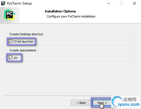The image size is (141, 109).
Task: Click the large PyCharm PC logo
Action: 9,15
